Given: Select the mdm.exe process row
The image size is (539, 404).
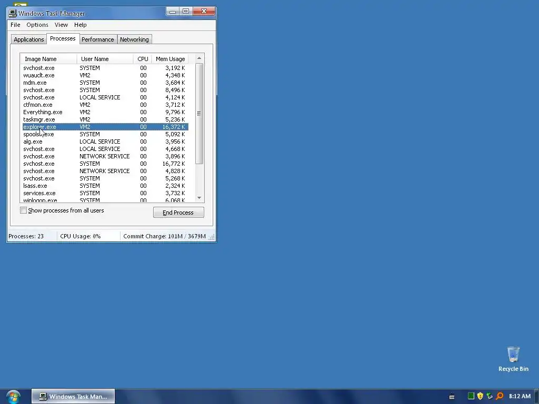Looking at the screenshot, I should click(x=105, y=83).
